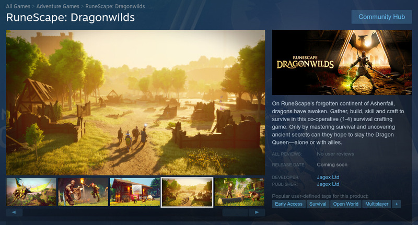The width and height of the screenshot is (418, 225).
Task: Open the Adventure Games breadcrumb link
Action: pyautogui.click(x=57, y=6)
